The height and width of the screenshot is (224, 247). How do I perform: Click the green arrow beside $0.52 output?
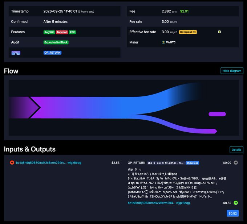click(236, 203)
